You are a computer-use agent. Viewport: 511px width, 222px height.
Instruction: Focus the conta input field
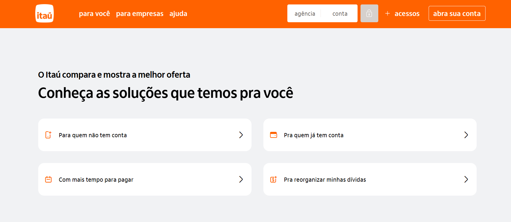(340, 14)
